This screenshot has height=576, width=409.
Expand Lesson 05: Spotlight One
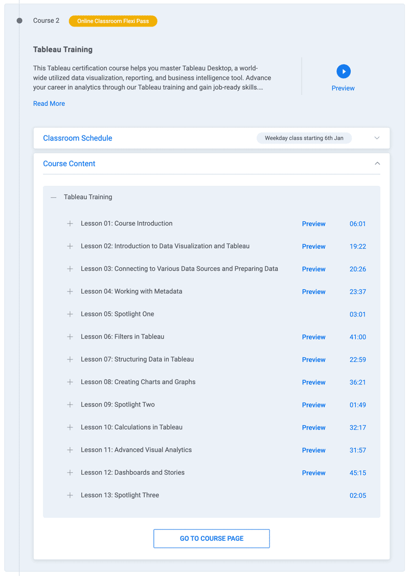pos(70,314)
